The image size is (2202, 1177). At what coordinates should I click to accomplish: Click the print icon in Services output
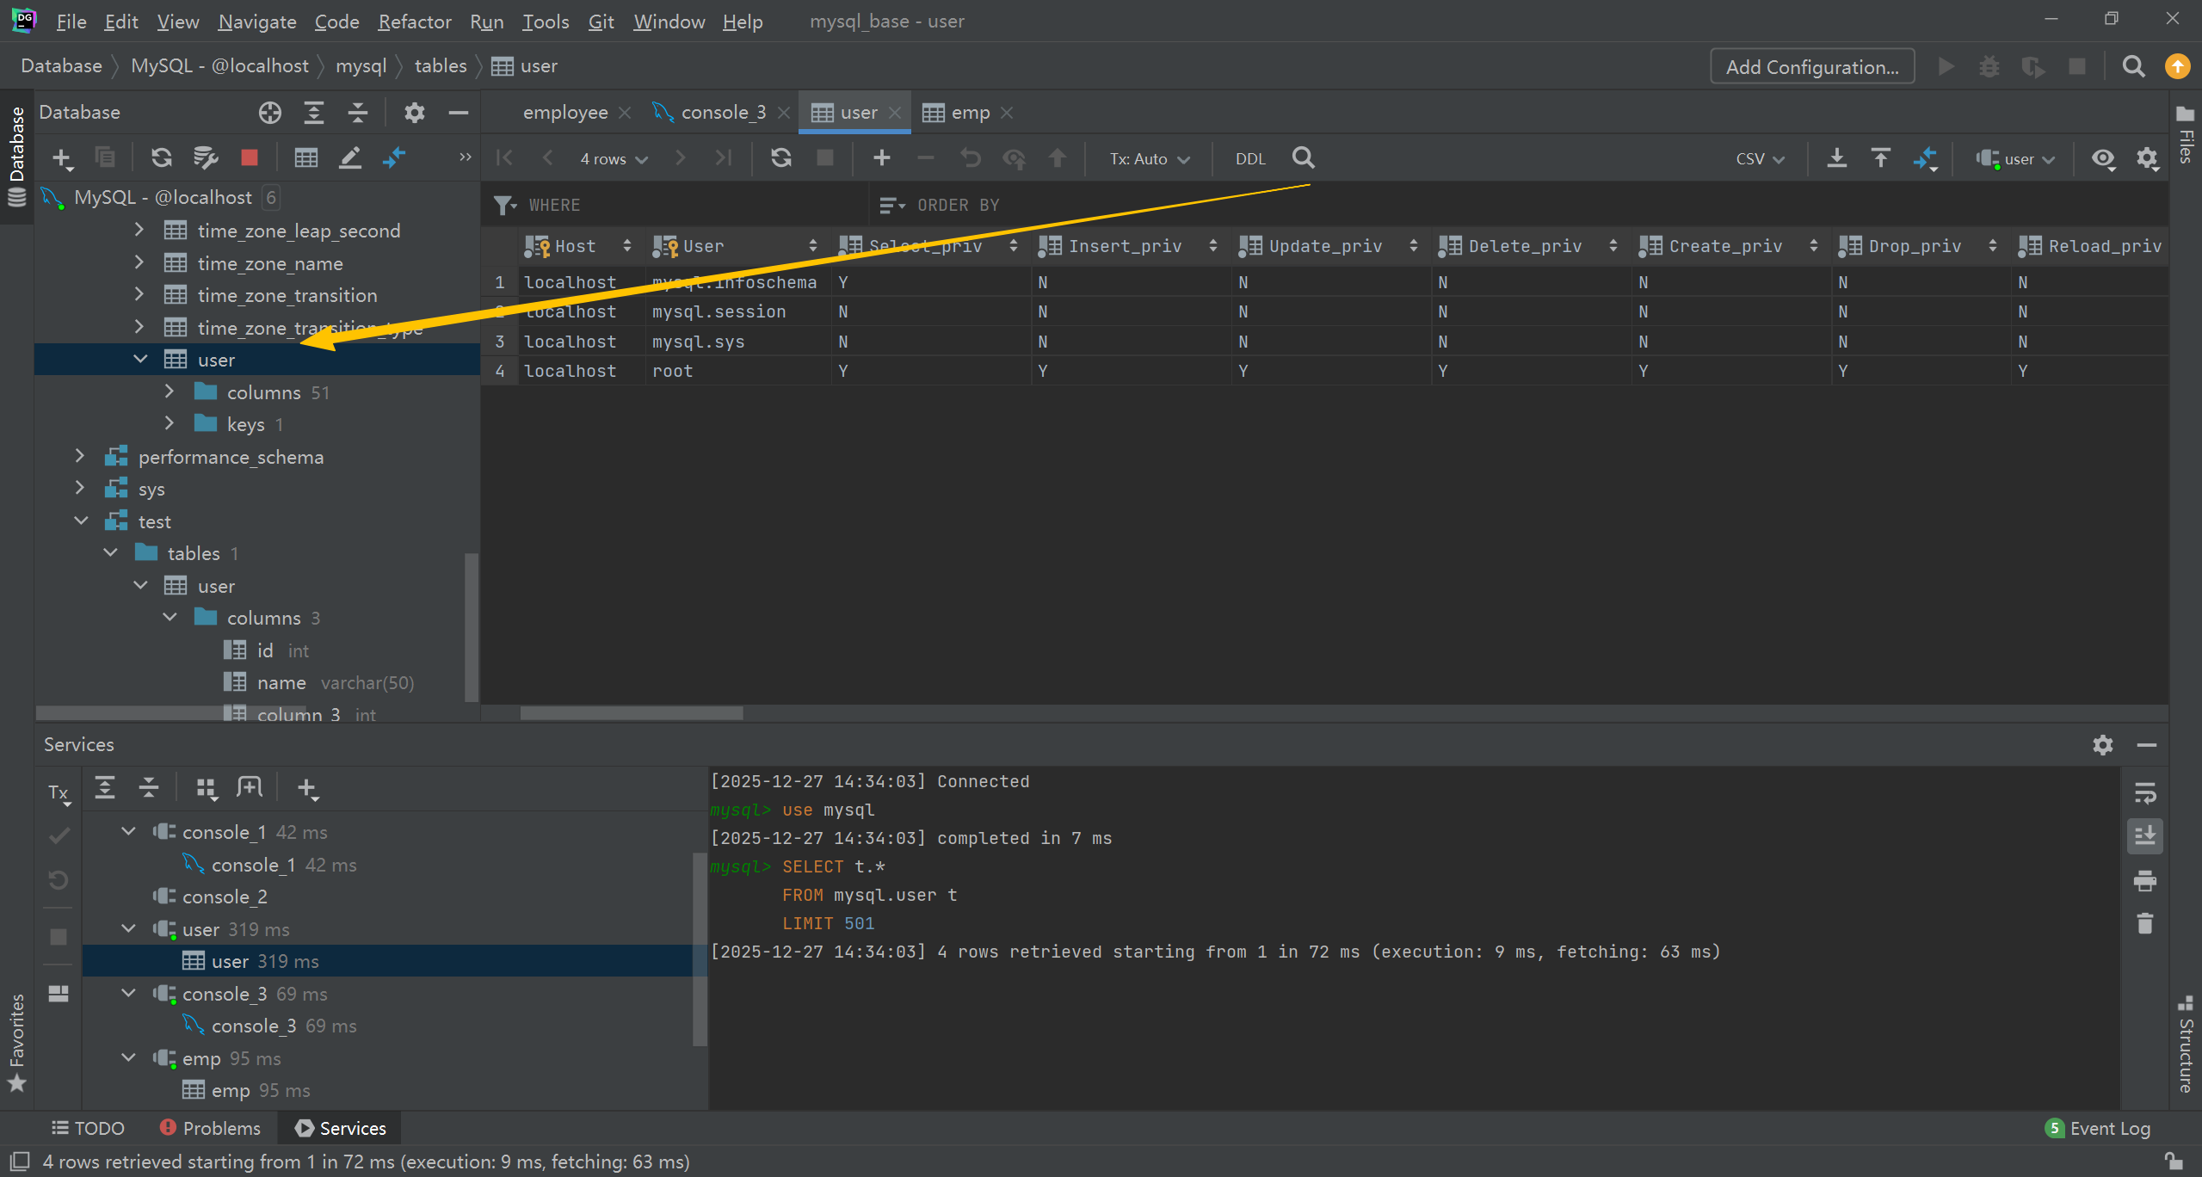point(2144,880)
